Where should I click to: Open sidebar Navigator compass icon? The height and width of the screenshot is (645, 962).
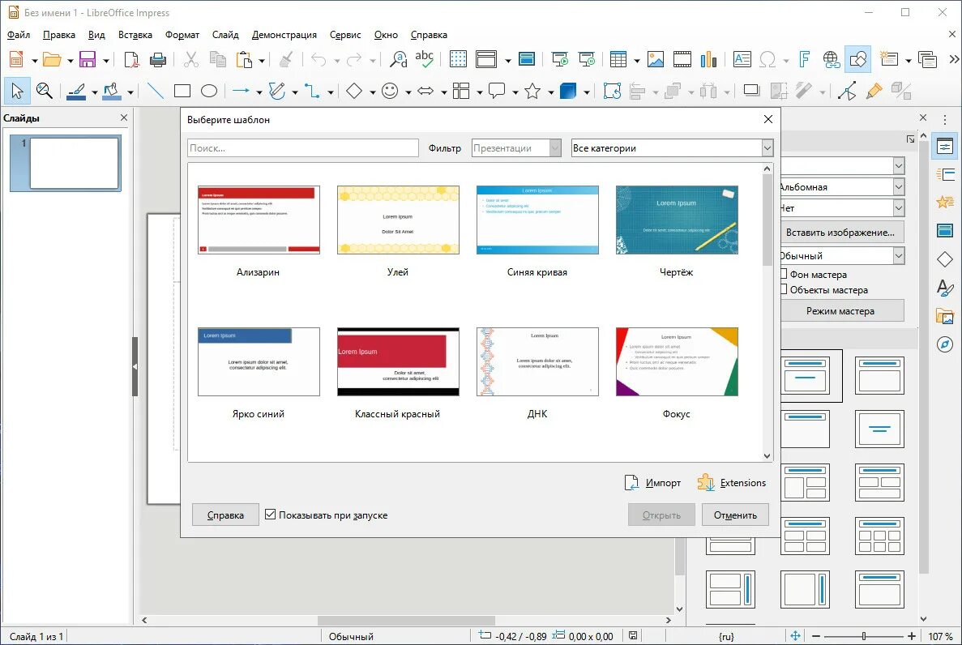945,344
